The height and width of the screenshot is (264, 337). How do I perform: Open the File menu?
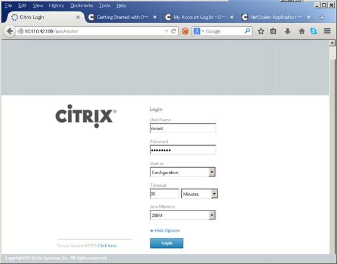click(x=8, y=5)
